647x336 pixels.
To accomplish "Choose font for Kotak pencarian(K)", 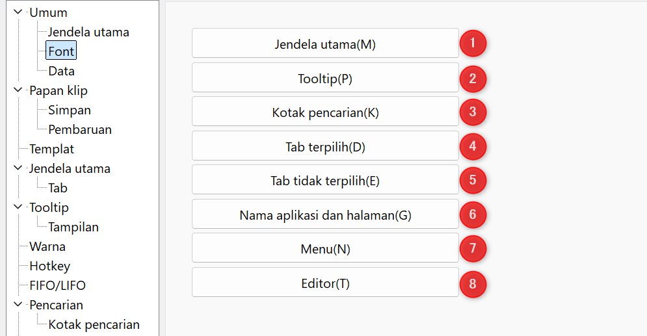I will (325, 111).
